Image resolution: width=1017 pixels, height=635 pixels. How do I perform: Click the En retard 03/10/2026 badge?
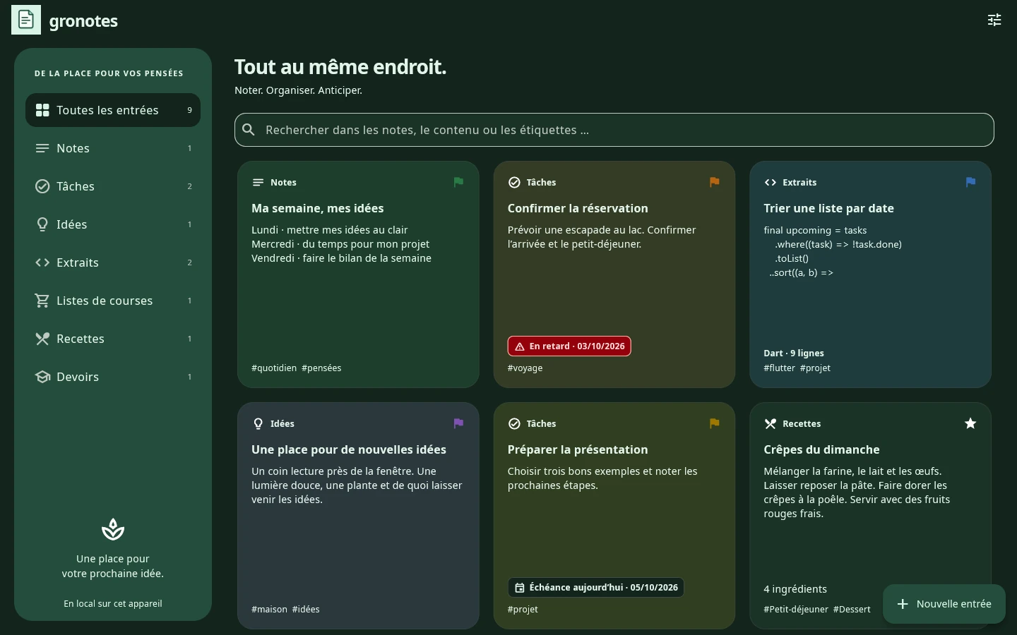click(x=569, y=346)
